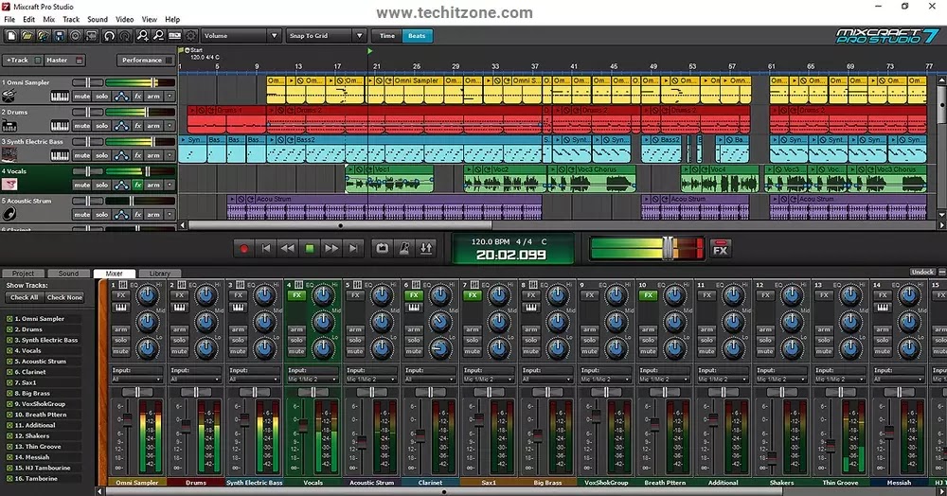Zoom out with magnifier minus icon

tap(158, 36)
